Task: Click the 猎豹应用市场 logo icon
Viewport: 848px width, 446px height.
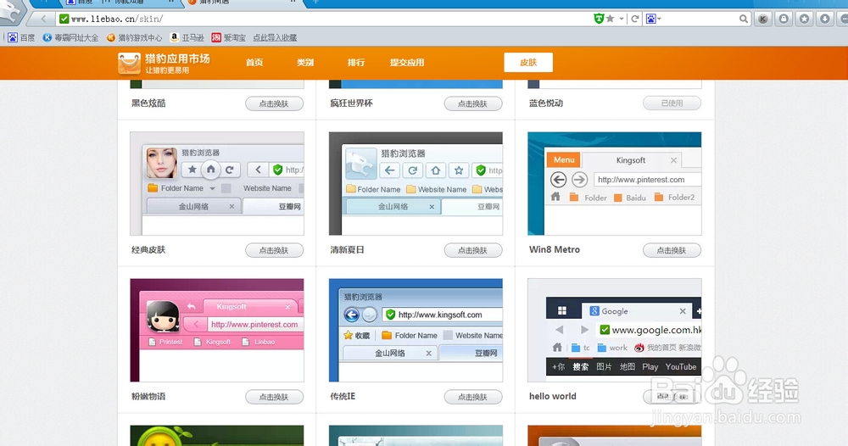Action: (x=129, y=63)
